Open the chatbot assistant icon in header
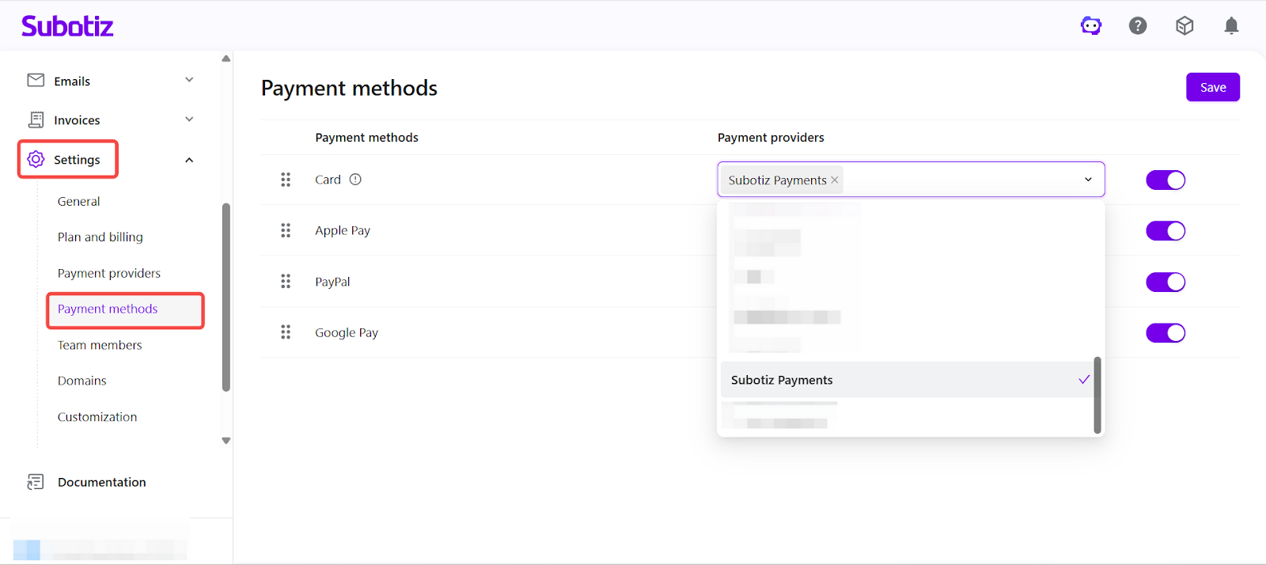 pyautogui.click(x=1091, y=26)
